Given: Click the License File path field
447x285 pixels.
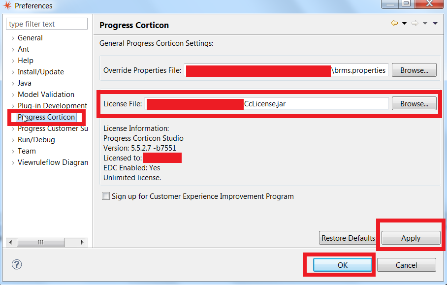Looking at the screenshot, I should tap(266, 104).
